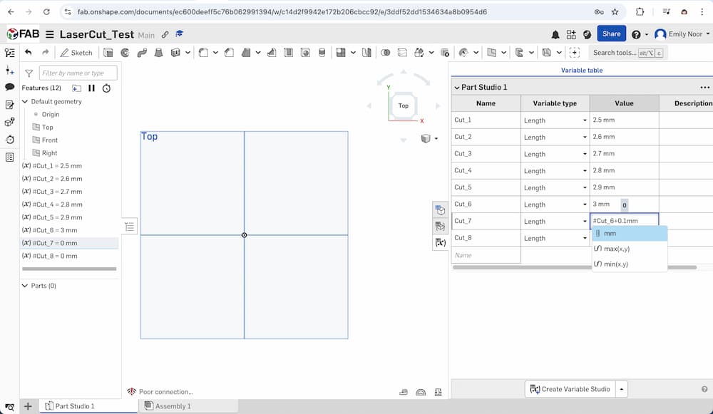Select the Revolve tool
The image size is (713, 414).
pyautogui.click(x=125, y=53)
